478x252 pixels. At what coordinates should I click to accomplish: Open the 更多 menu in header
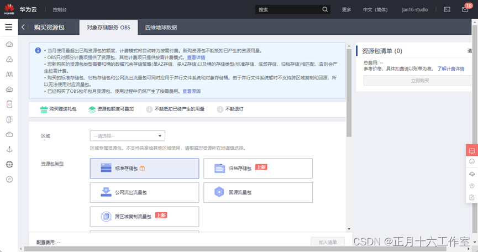coord(346,9)
